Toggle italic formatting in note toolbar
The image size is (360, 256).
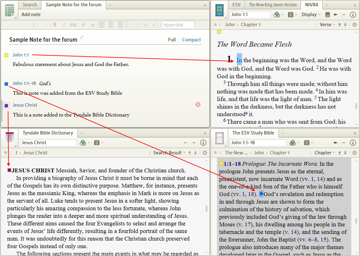pyautogui.click(x=64, y=25)
